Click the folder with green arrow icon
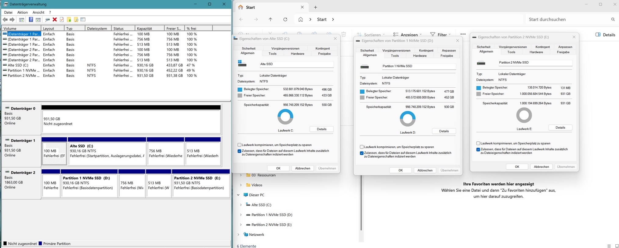The height and width of the screenshot is (248, 619). click(69, 19)
